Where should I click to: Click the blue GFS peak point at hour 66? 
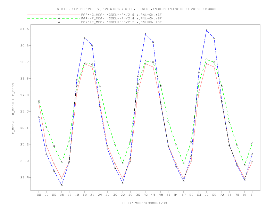click(207, 30)
